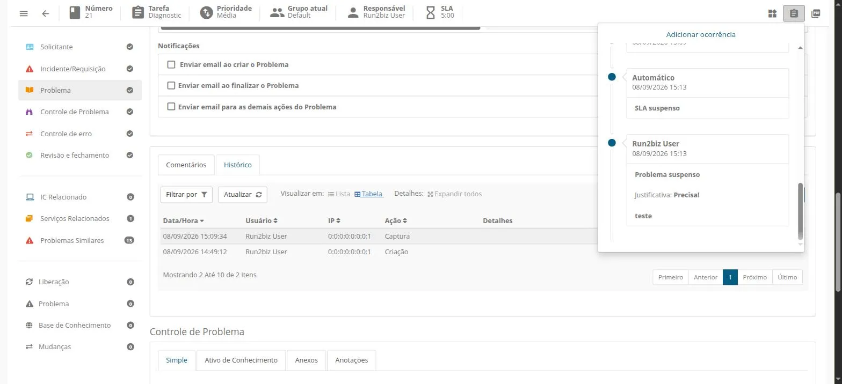Click the Incidente/Requisição warning icon
842x384 pixels.
pos(30,69)
